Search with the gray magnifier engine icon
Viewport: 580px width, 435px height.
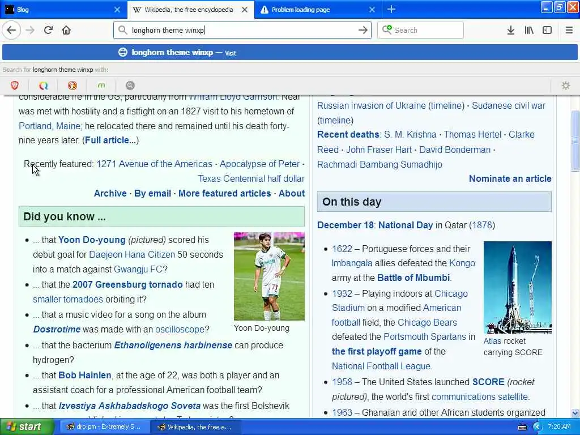(x=130, y=86)
